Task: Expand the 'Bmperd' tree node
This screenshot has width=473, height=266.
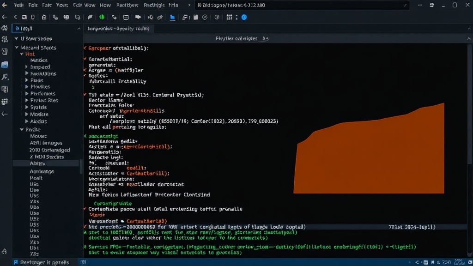Action: tap(26, 66)
